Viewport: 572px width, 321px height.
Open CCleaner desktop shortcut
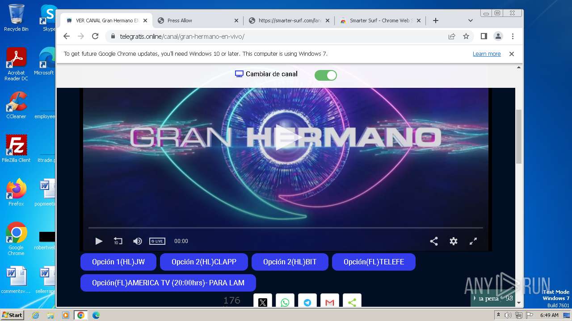pos(16,105)
